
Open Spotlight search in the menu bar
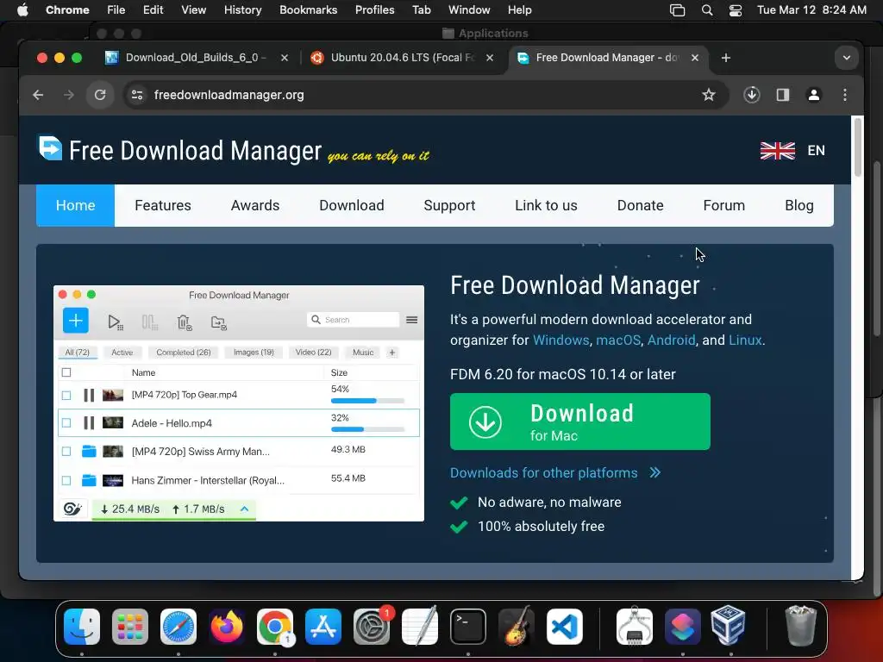[707, 10]
